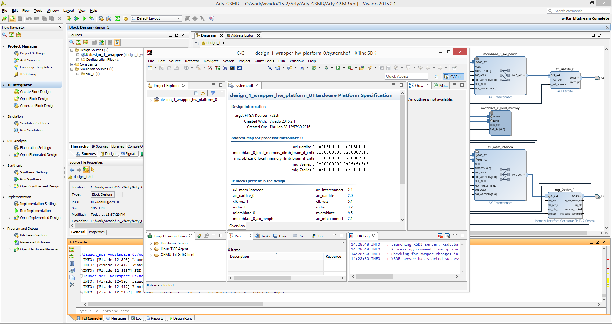Screen dimensions: 612x324
Task: Click the Build hammer icon in SDK toolbar
Action: [198, 68]
